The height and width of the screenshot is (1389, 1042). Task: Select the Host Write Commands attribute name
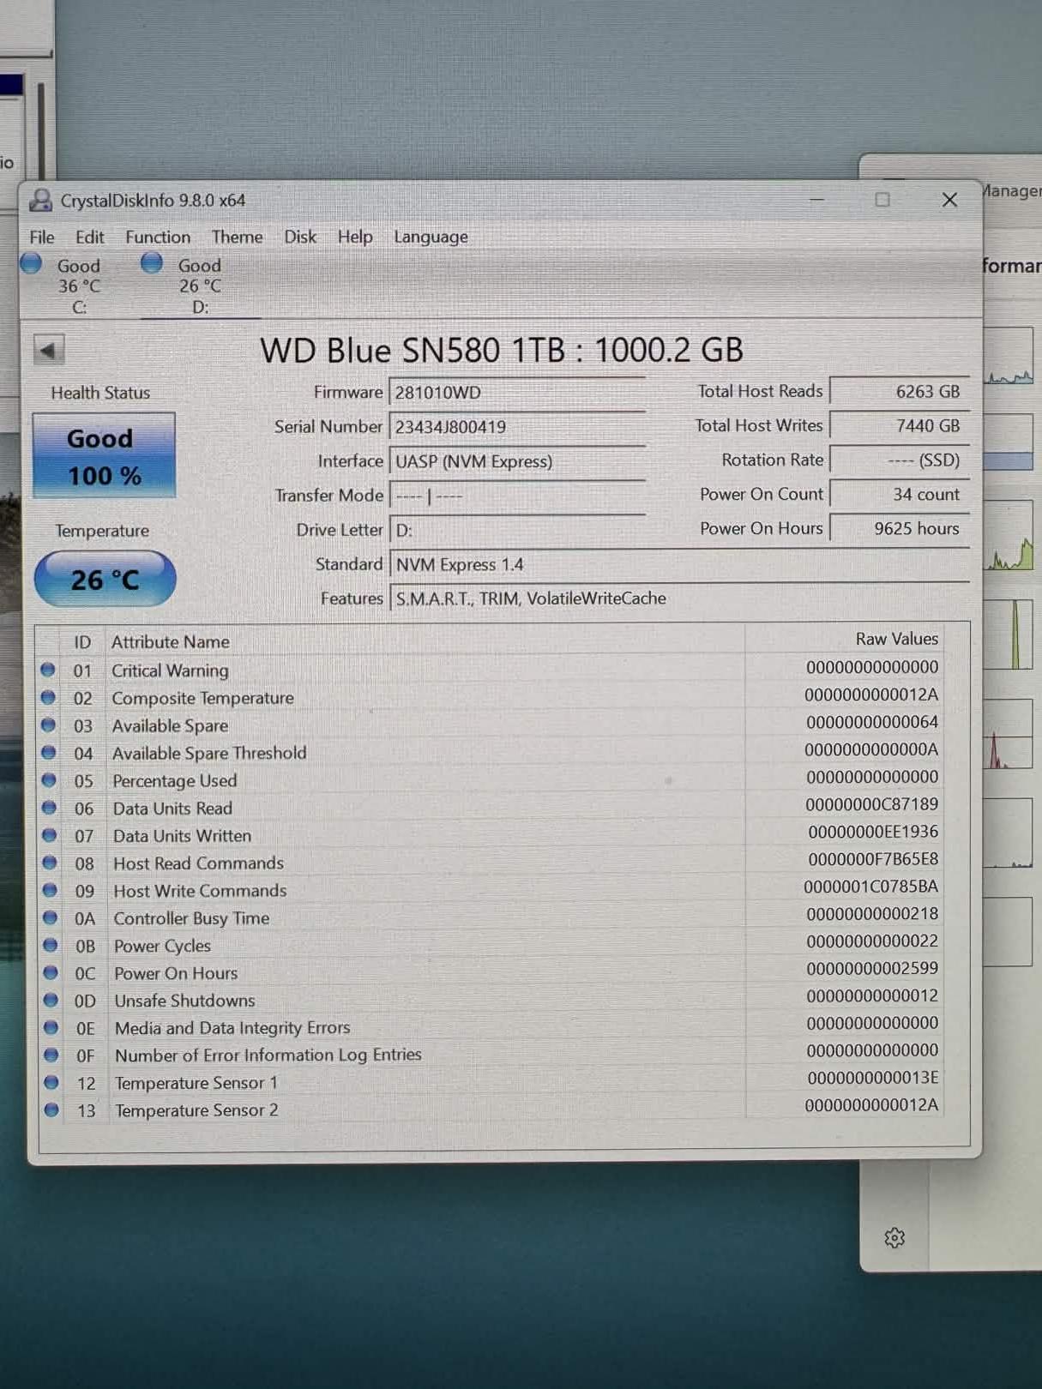200,891
